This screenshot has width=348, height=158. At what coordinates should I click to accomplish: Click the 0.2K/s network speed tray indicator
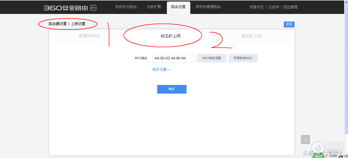click(334, 156)
